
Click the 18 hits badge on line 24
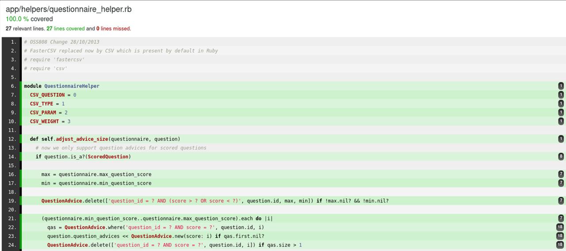[559, 245]
